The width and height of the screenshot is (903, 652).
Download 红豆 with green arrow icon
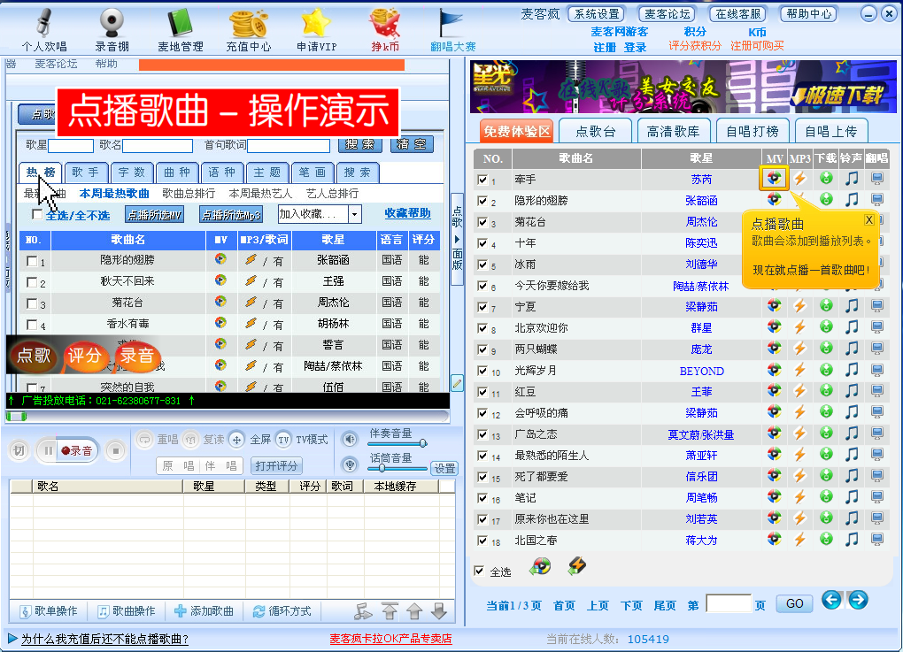[x=826, y=391]
